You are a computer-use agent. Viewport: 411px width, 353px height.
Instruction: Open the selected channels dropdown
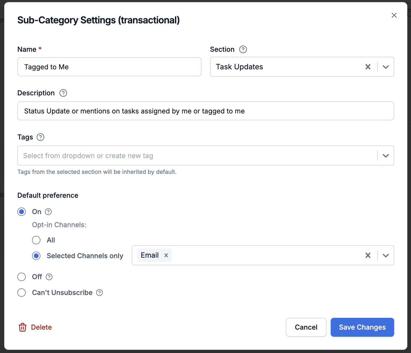point(386,255)
